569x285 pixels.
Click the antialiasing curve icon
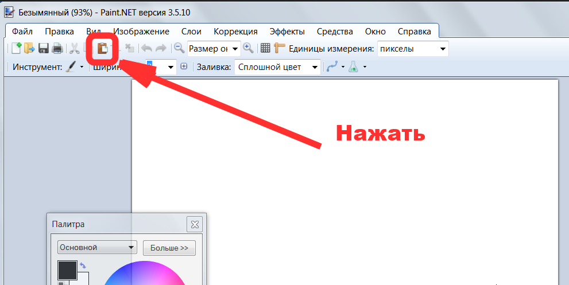pos(332,67)
